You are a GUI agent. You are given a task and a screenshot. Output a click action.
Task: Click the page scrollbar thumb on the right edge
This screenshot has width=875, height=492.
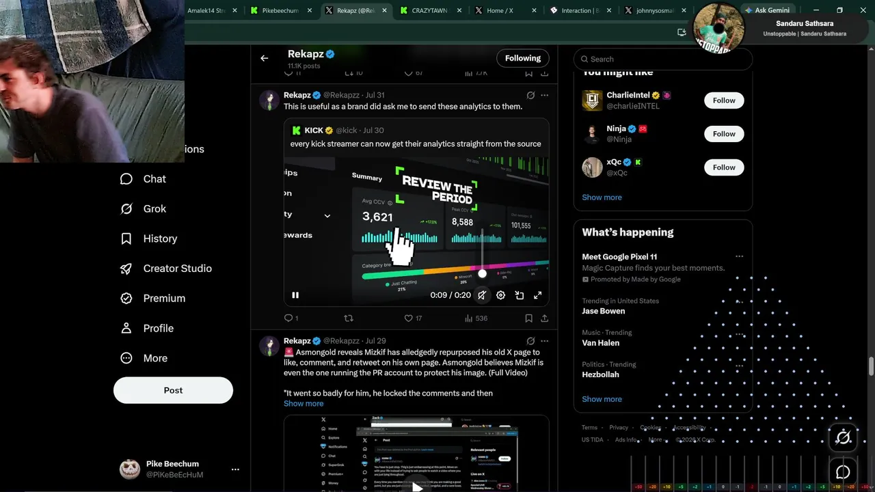click(x=871, y=366)
